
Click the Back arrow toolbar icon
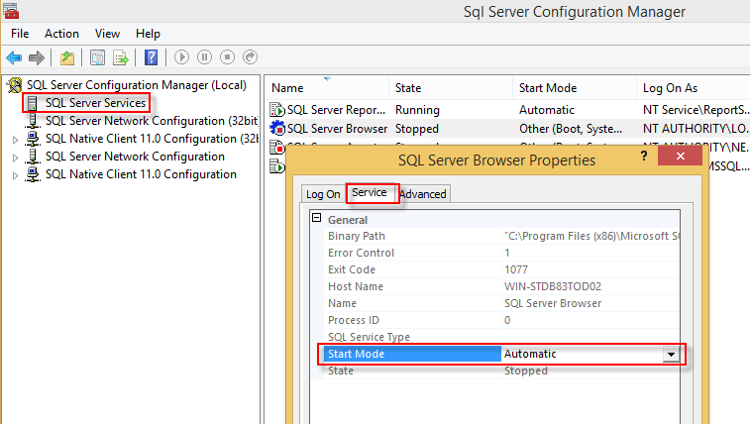click(x=14, y=57)
